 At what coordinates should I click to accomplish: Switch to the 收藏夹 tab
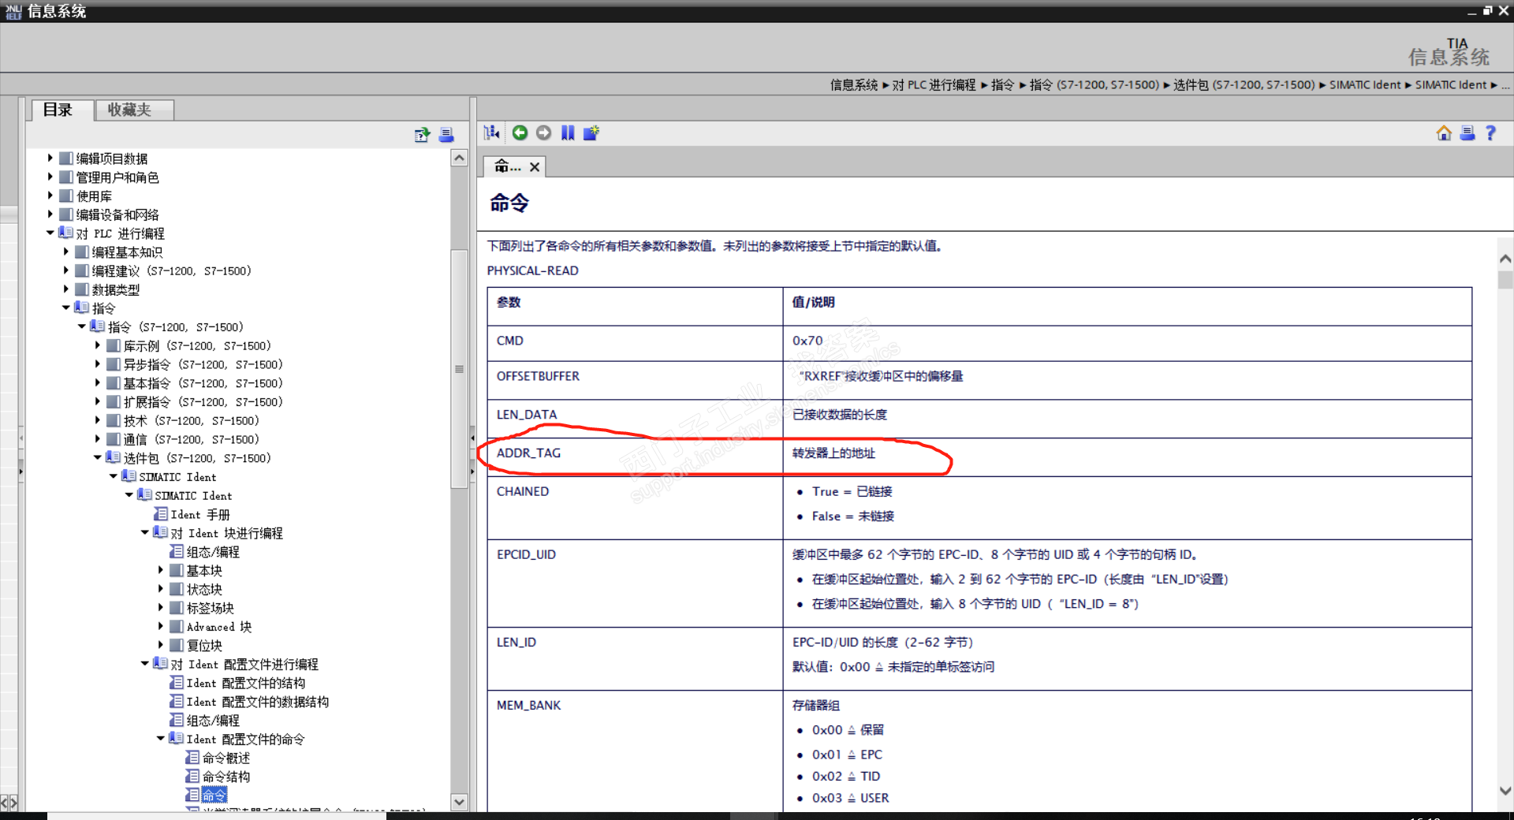click(134, 110)
